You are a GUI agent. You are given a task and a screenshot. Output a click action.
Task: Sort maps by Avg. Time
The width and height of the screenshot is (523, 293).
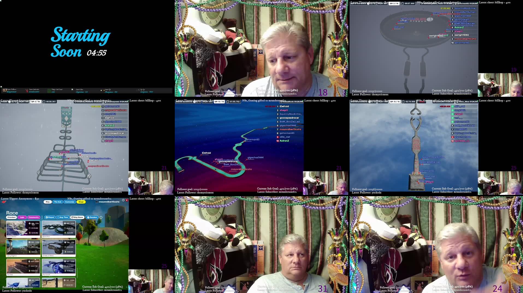pos(63,218)
